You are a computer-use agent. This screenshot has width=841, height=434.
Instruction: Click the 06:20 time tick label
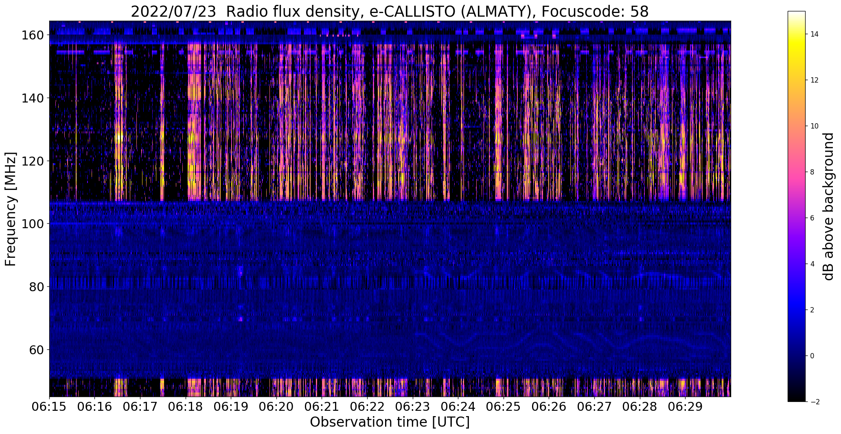[276, 407]
